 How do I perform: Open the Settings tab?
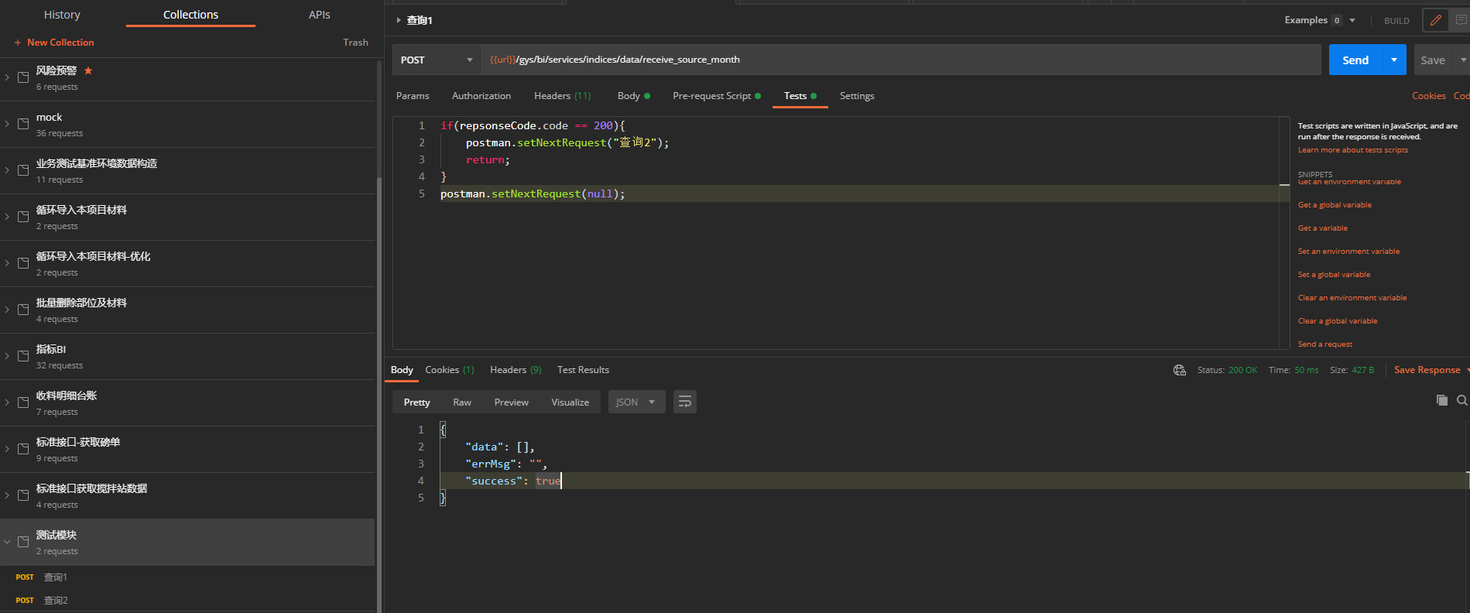(x=857, y=96)
